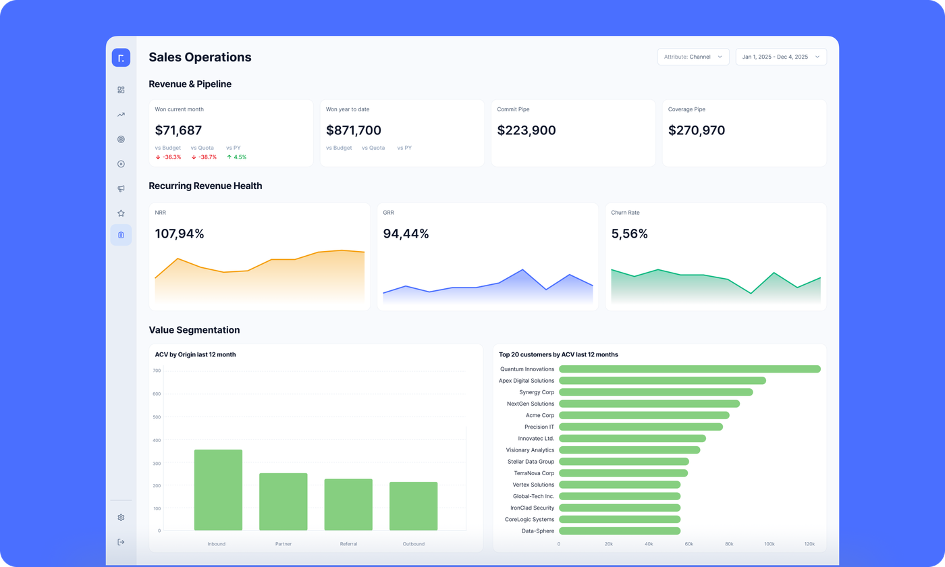Click the NRR orange trend chart
The image size is (945, 567).
pos(259,277)
